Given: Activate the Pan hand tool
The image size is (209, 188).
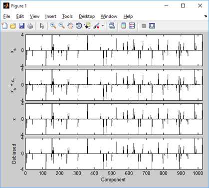Looking at the screenshot, I should (70, 26).
